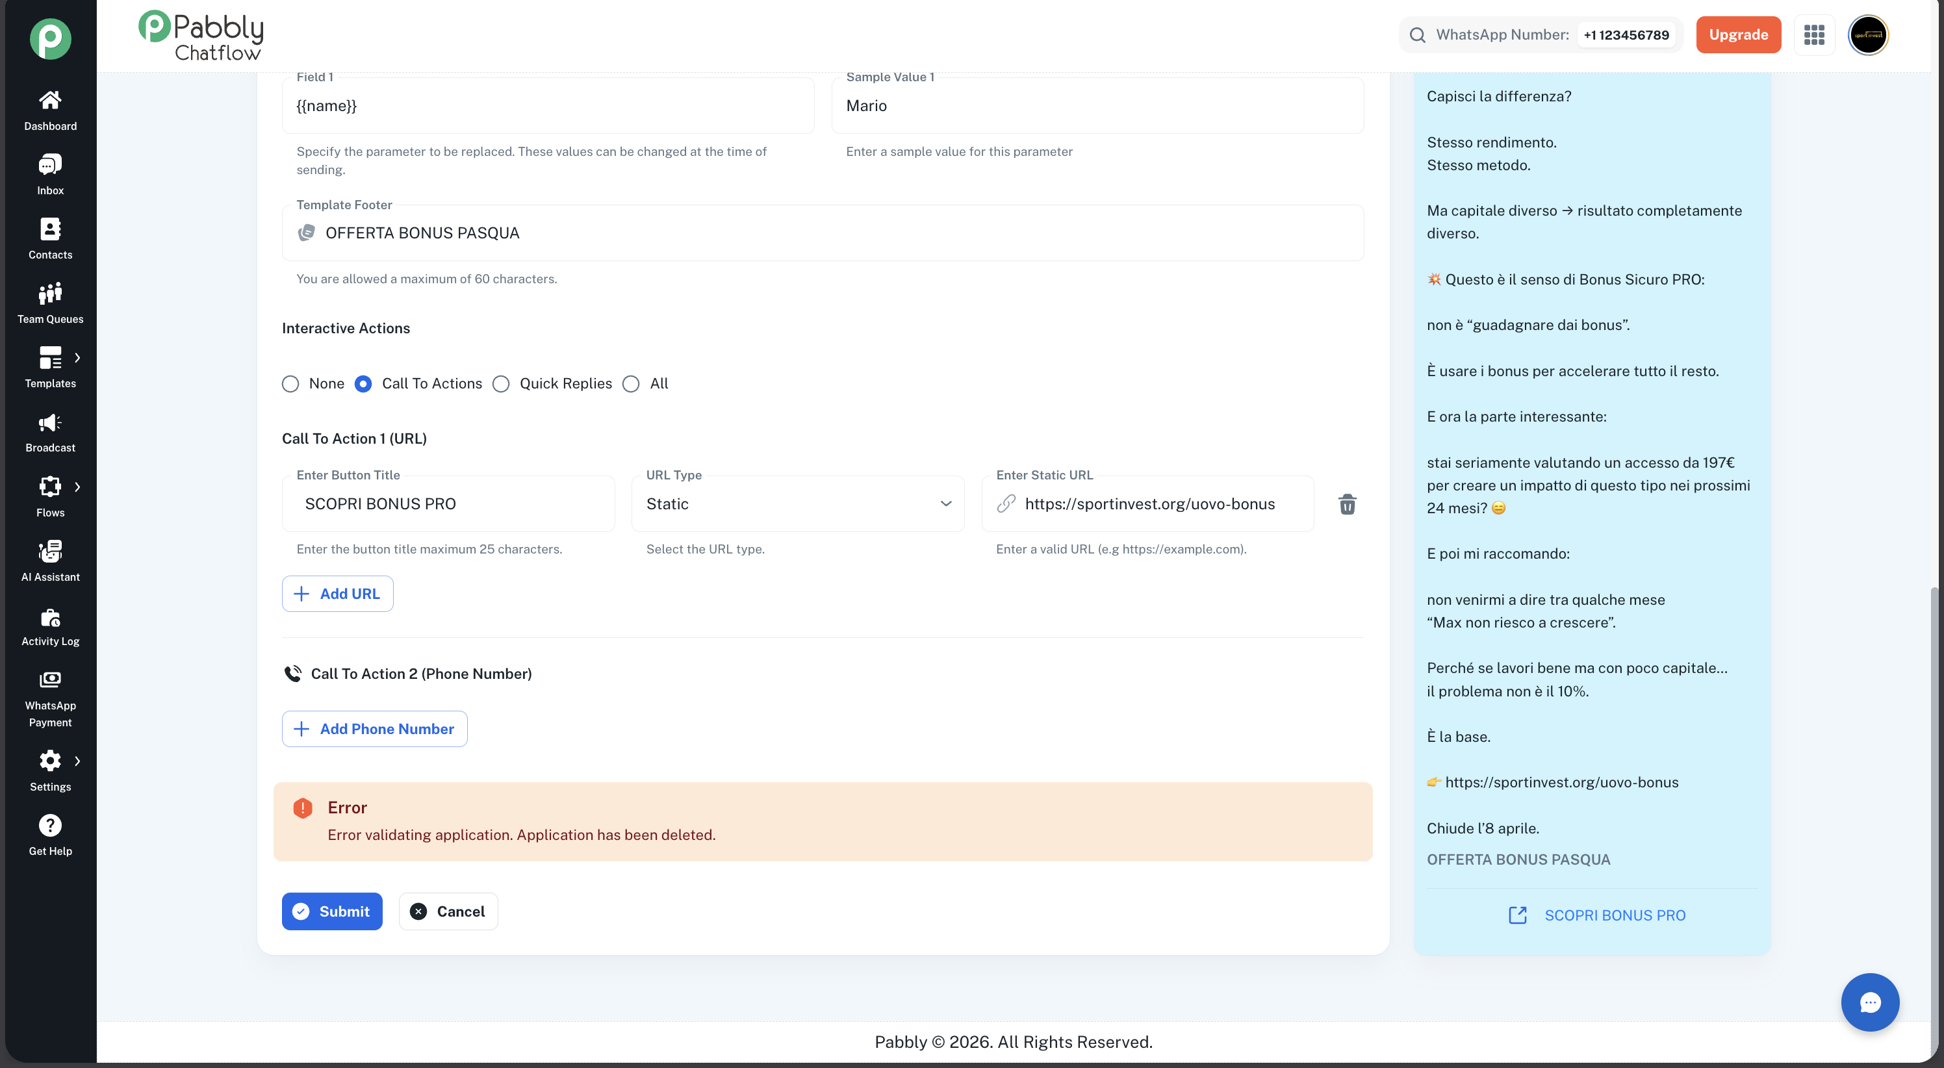Click the profile avatar icon
The width and height of the screenshot is (1944, 1068).
point(1868,34)
